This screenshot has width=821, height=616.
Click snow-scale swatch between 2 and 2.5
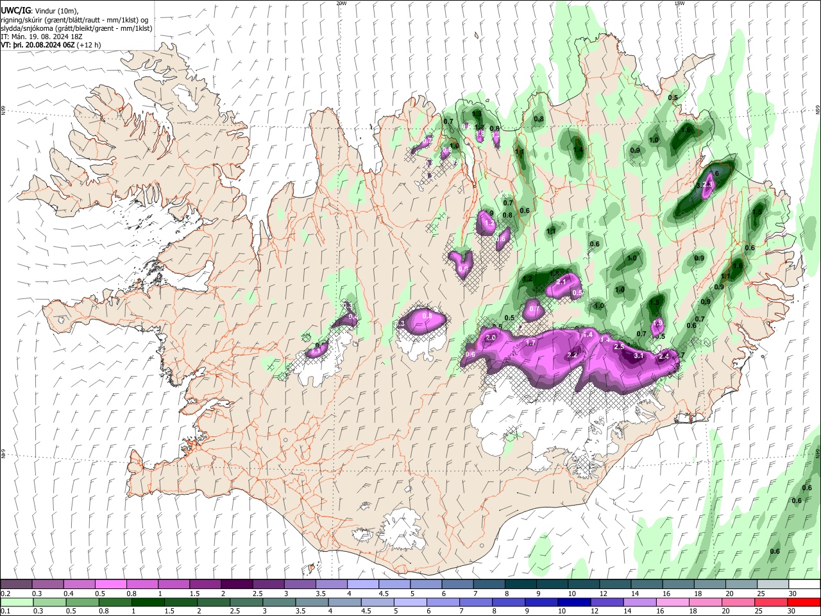(x=237, y=585)
